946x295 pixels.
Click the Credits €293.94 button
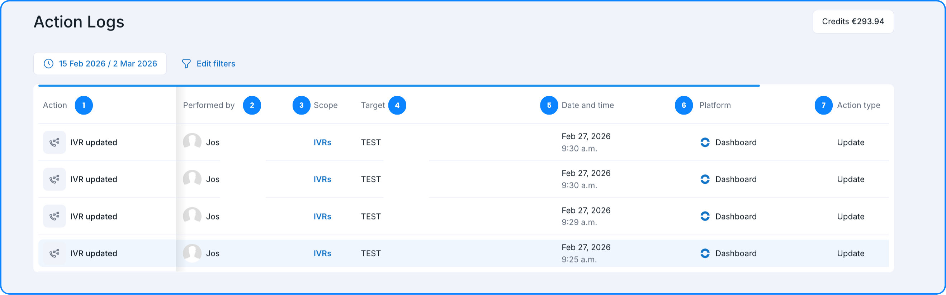pyautogui.click(x=853, y=21)
